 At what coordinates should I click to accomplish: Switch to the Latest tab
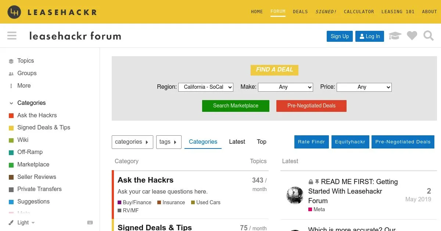click(x=237, y=142)
